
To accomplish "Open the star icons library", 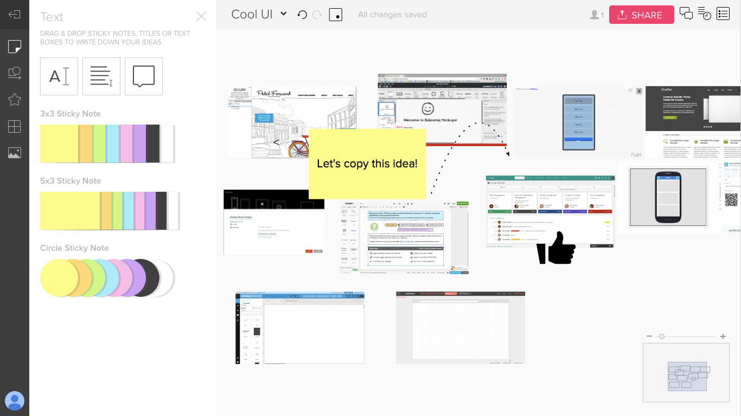I will (x=15, y=100).
